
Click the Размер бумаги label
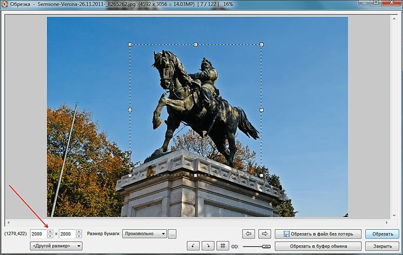tap(104, 234)
